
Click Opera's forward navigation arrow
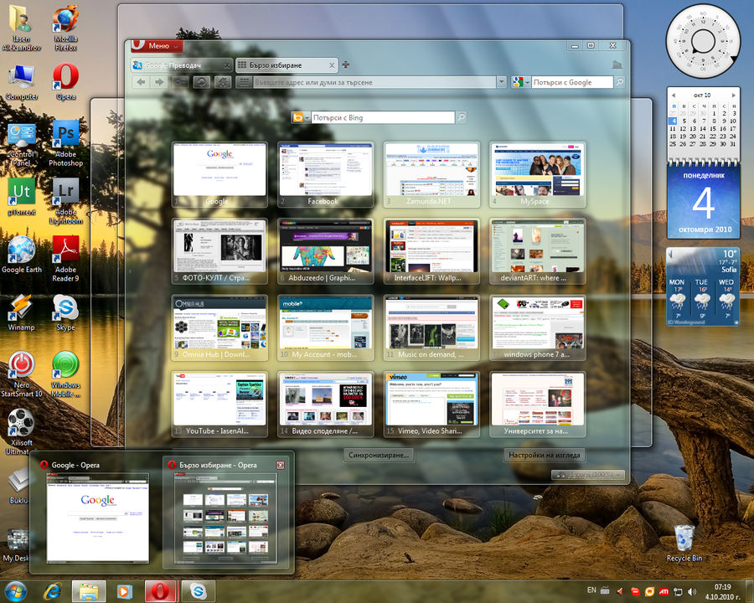[x=159, y=82]
